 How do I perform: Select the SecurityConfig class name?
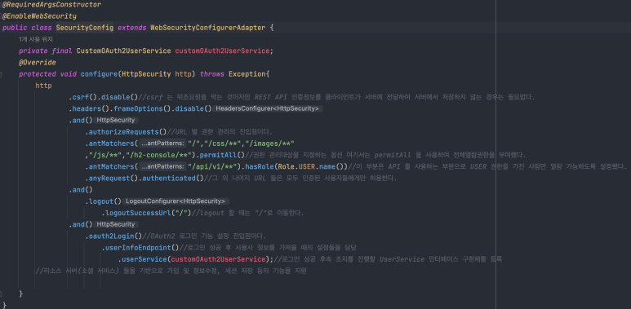[85, 28]
